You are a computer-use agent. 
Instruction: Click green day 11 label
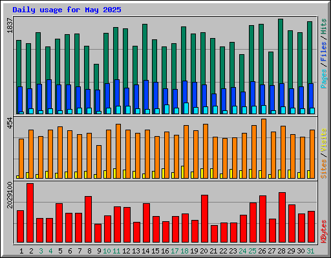(x=116, y=251)
